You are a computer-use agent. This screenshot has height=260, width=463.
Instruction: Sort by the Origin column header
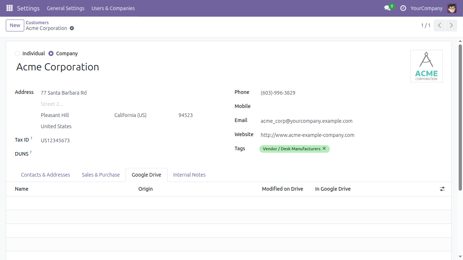[196, 189]
